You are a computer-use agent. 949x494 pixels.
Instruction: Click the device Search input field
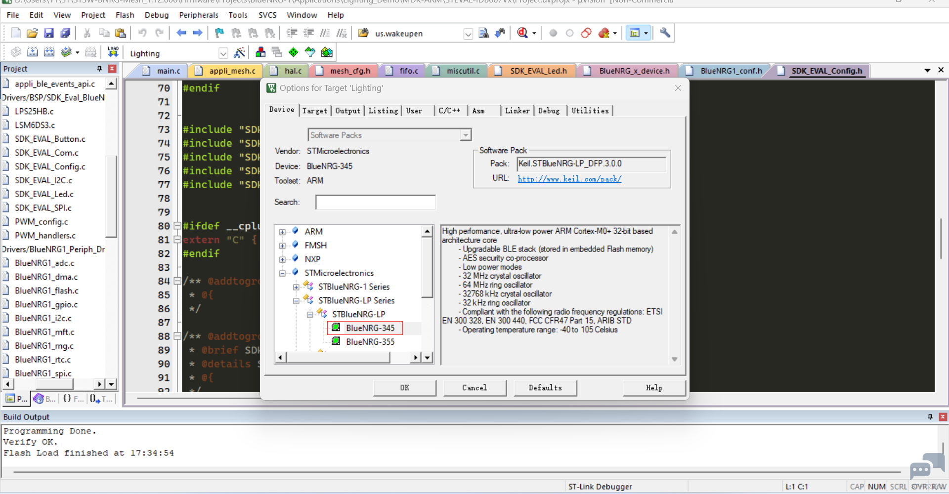tap(376, 202)
